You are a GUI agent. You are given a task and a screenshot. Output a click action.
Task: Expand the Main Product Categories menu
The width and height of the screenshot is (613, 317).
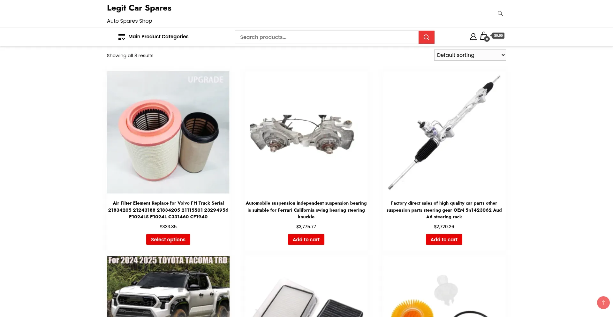(x=154, y=37)
